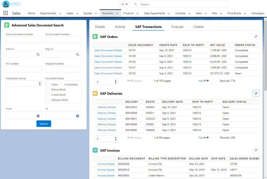Switch to the Chatter tab
The width and height of the screenshot is (267, 179).
point(198,27)
